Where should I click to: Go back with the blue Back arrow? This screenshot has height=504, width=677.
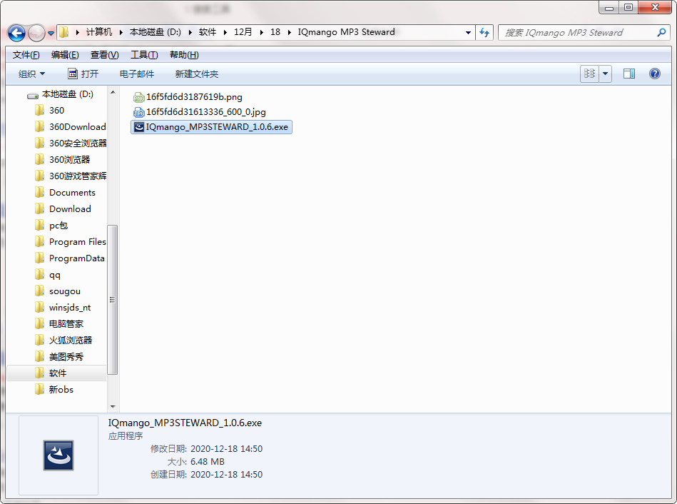click(x=17, y=33)
